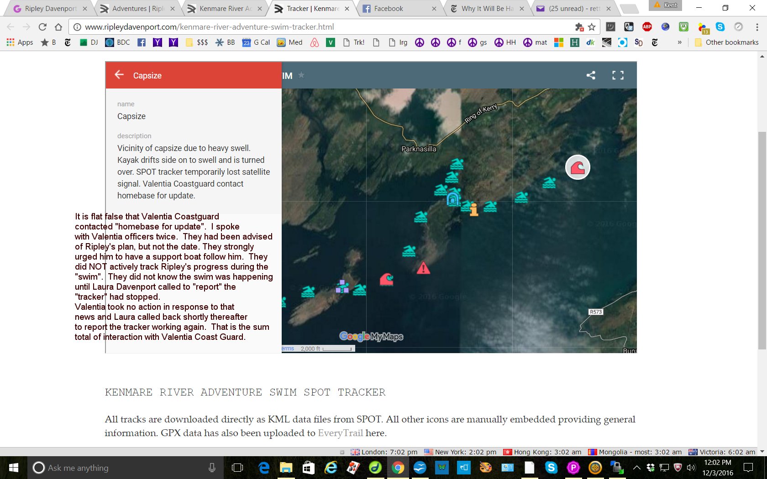Bookmark this page with the star icon
Screen dimensions: 767x479
pyautogui.click(x=592, y=27)
